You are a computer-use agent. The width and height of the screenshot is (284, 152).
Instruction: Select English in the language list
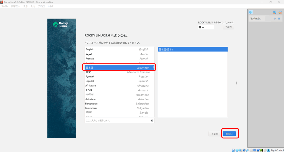119,49
